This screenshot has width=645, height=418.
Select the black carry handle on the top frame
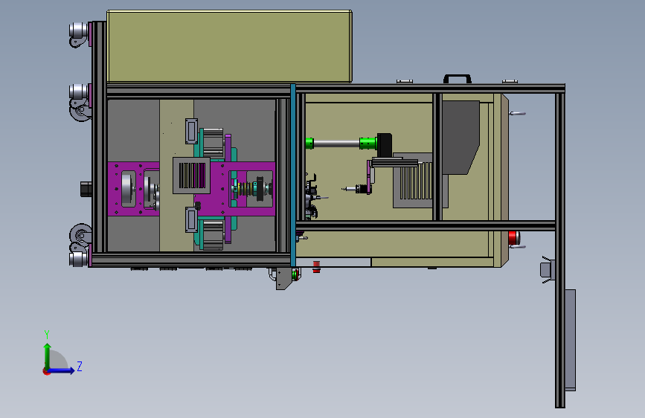click(457, 79)
